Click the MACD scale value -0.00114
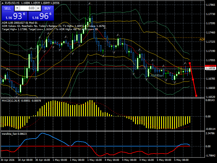Image resolution: width=217 pixels, height=163 pixels. click(210, 129)
